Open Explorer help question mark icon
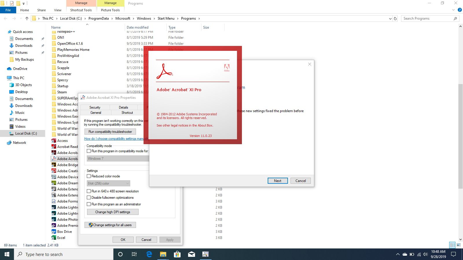Image resolution: width=463 pixels, height=260 pixels. (x=460, y=10)
